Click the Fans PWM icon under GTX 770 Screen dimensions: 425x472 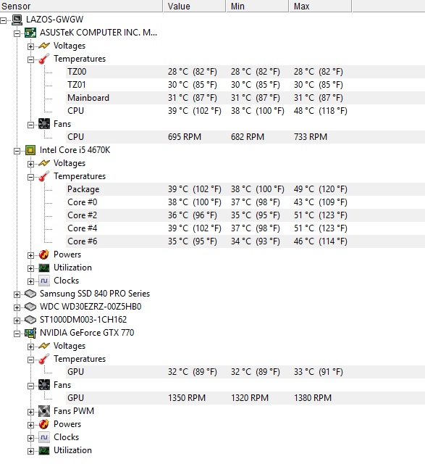tap(44, 411)
